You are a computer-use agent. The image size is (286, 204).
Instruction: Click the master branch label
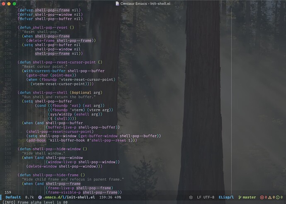pyautogui.click(x=249, y=197)
